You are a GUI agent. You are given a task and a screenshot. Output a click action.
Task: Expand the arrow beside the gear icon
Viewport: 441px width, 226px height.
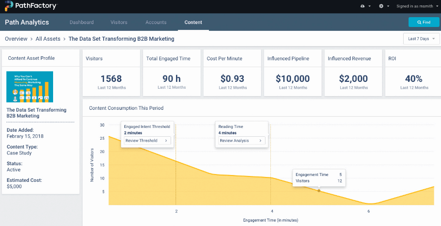point(388,6)
